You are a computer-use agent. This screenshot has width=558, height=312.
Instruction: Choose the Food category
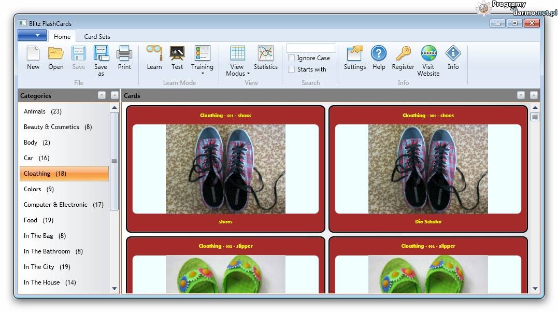(x=38, y=220)
